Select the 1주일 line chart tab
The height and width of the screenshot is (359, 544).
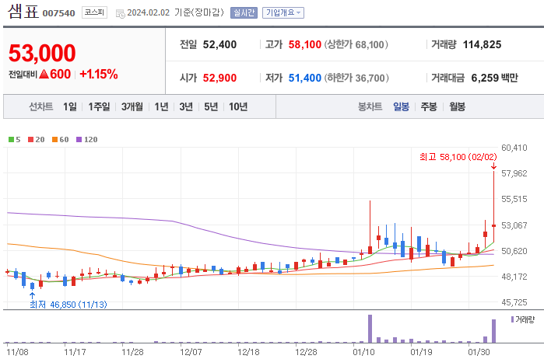(99, 106)
